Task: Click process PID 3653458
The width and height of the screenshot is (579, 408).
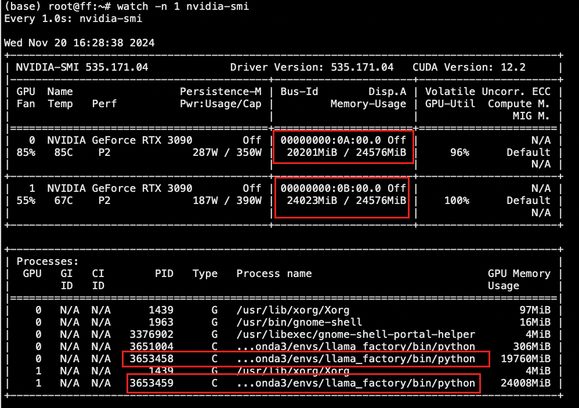Action: pos(151,359)
